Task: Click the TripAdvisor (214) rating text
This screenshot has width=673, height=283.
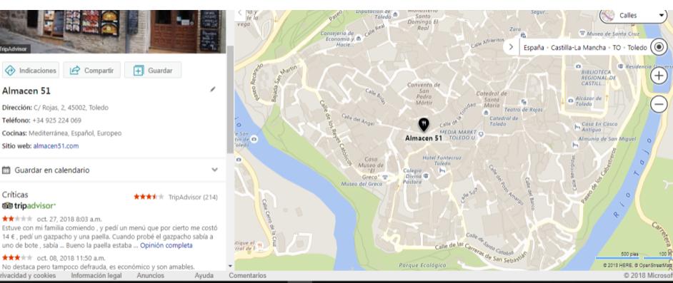Action: [x=193, y=197]
